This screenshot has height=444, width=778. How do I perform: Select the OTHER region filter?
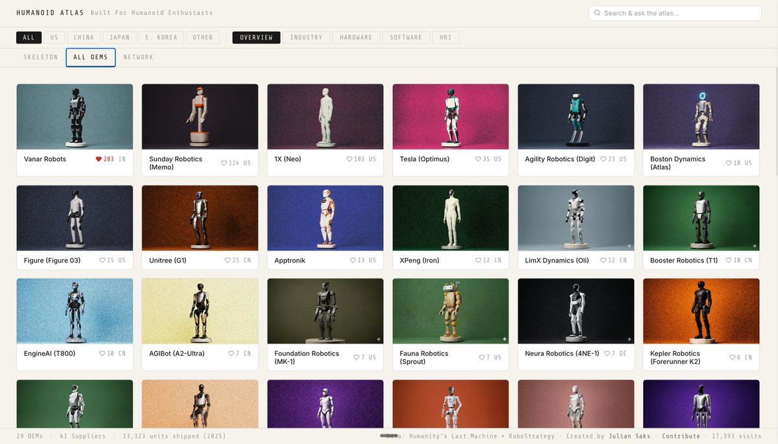click(x=203, y=38)
